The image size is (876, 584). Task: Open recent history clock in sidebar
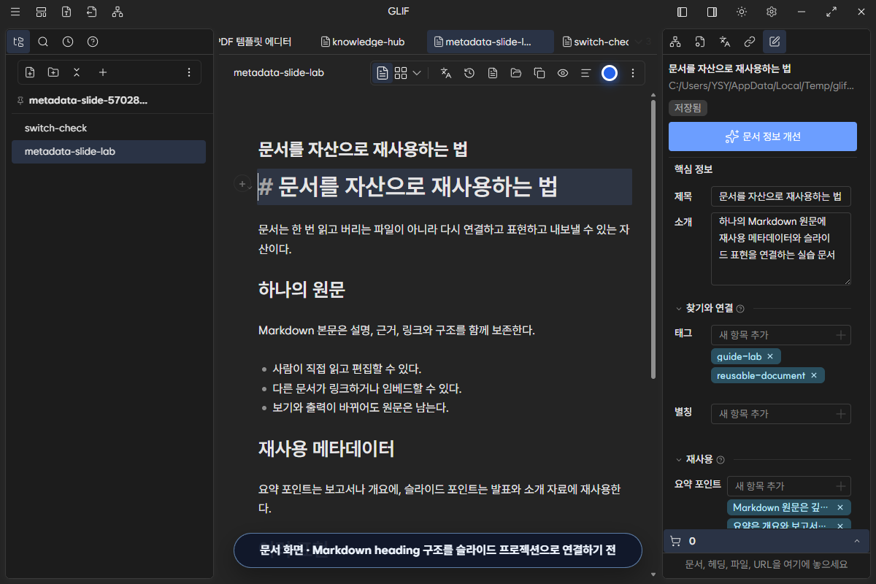click(x=68, y=42)
